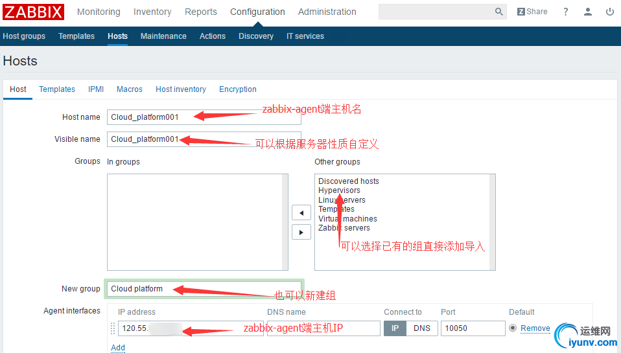Viewport: 621px width, 353px height.
Task: Open the Monitoring menu
Action: point(99,12)
